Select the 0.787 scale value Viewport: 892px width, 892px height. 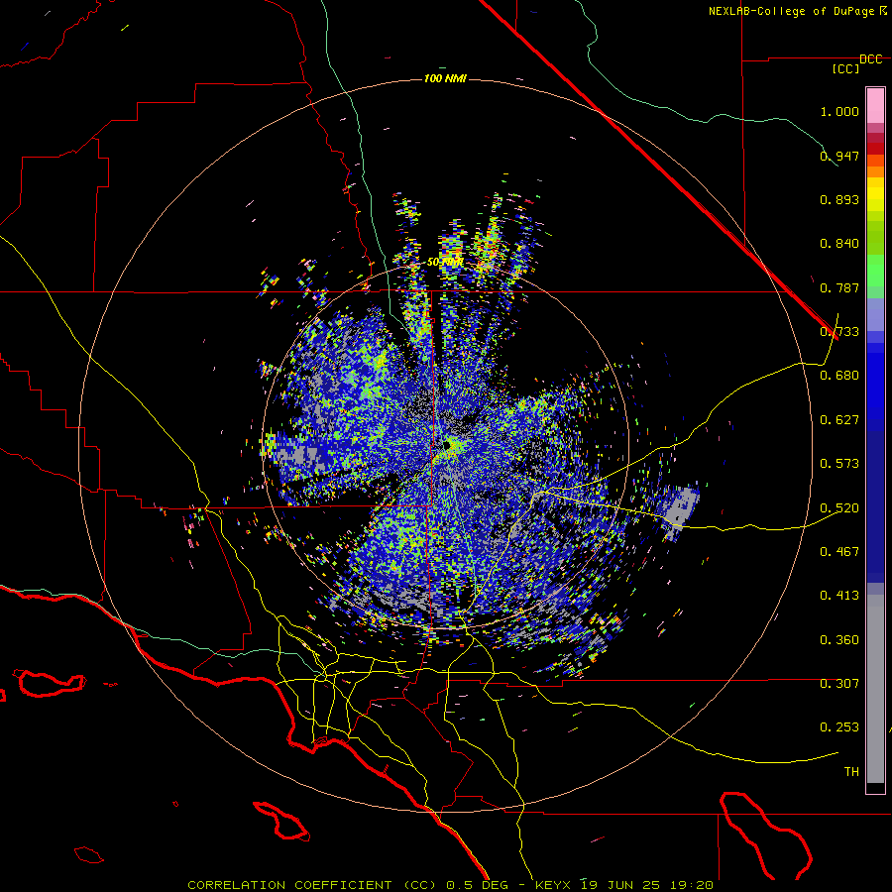pyautogui.click(x=839, y=287)
